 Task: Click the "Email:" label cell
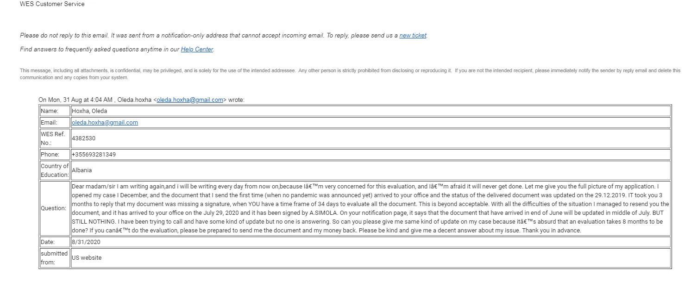pyautogui.click(x=49, y=123)
